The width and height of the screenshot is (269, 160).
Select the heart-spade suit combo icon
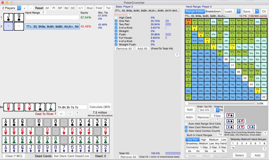[x=230, y=115]
